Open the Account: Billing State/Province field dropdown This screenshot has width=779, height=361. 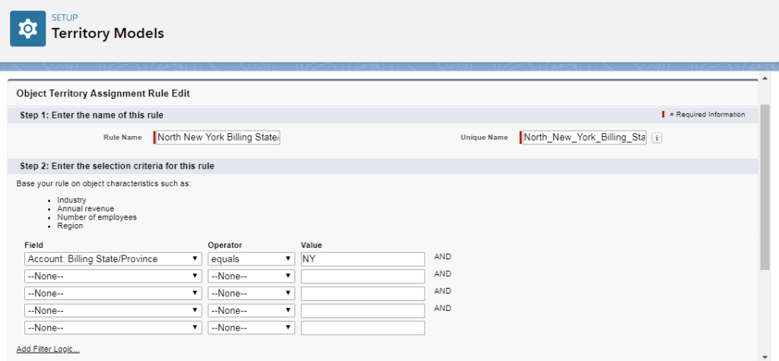(113, 259)
